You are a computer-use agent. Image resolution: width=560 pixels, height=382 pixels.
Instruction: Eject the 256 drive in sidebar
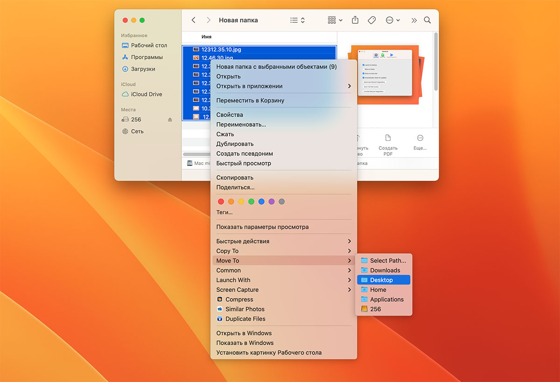pyautogui.click(x=170, y=119)
